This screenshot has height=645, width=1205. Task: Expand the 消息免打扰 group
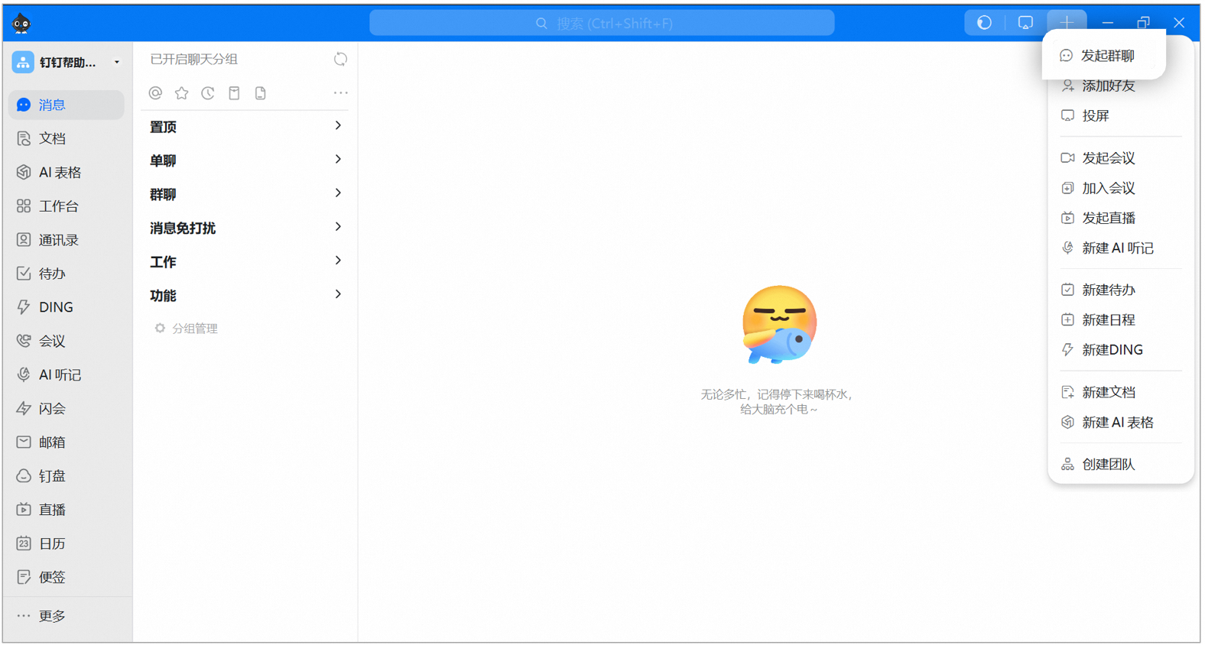245,228
